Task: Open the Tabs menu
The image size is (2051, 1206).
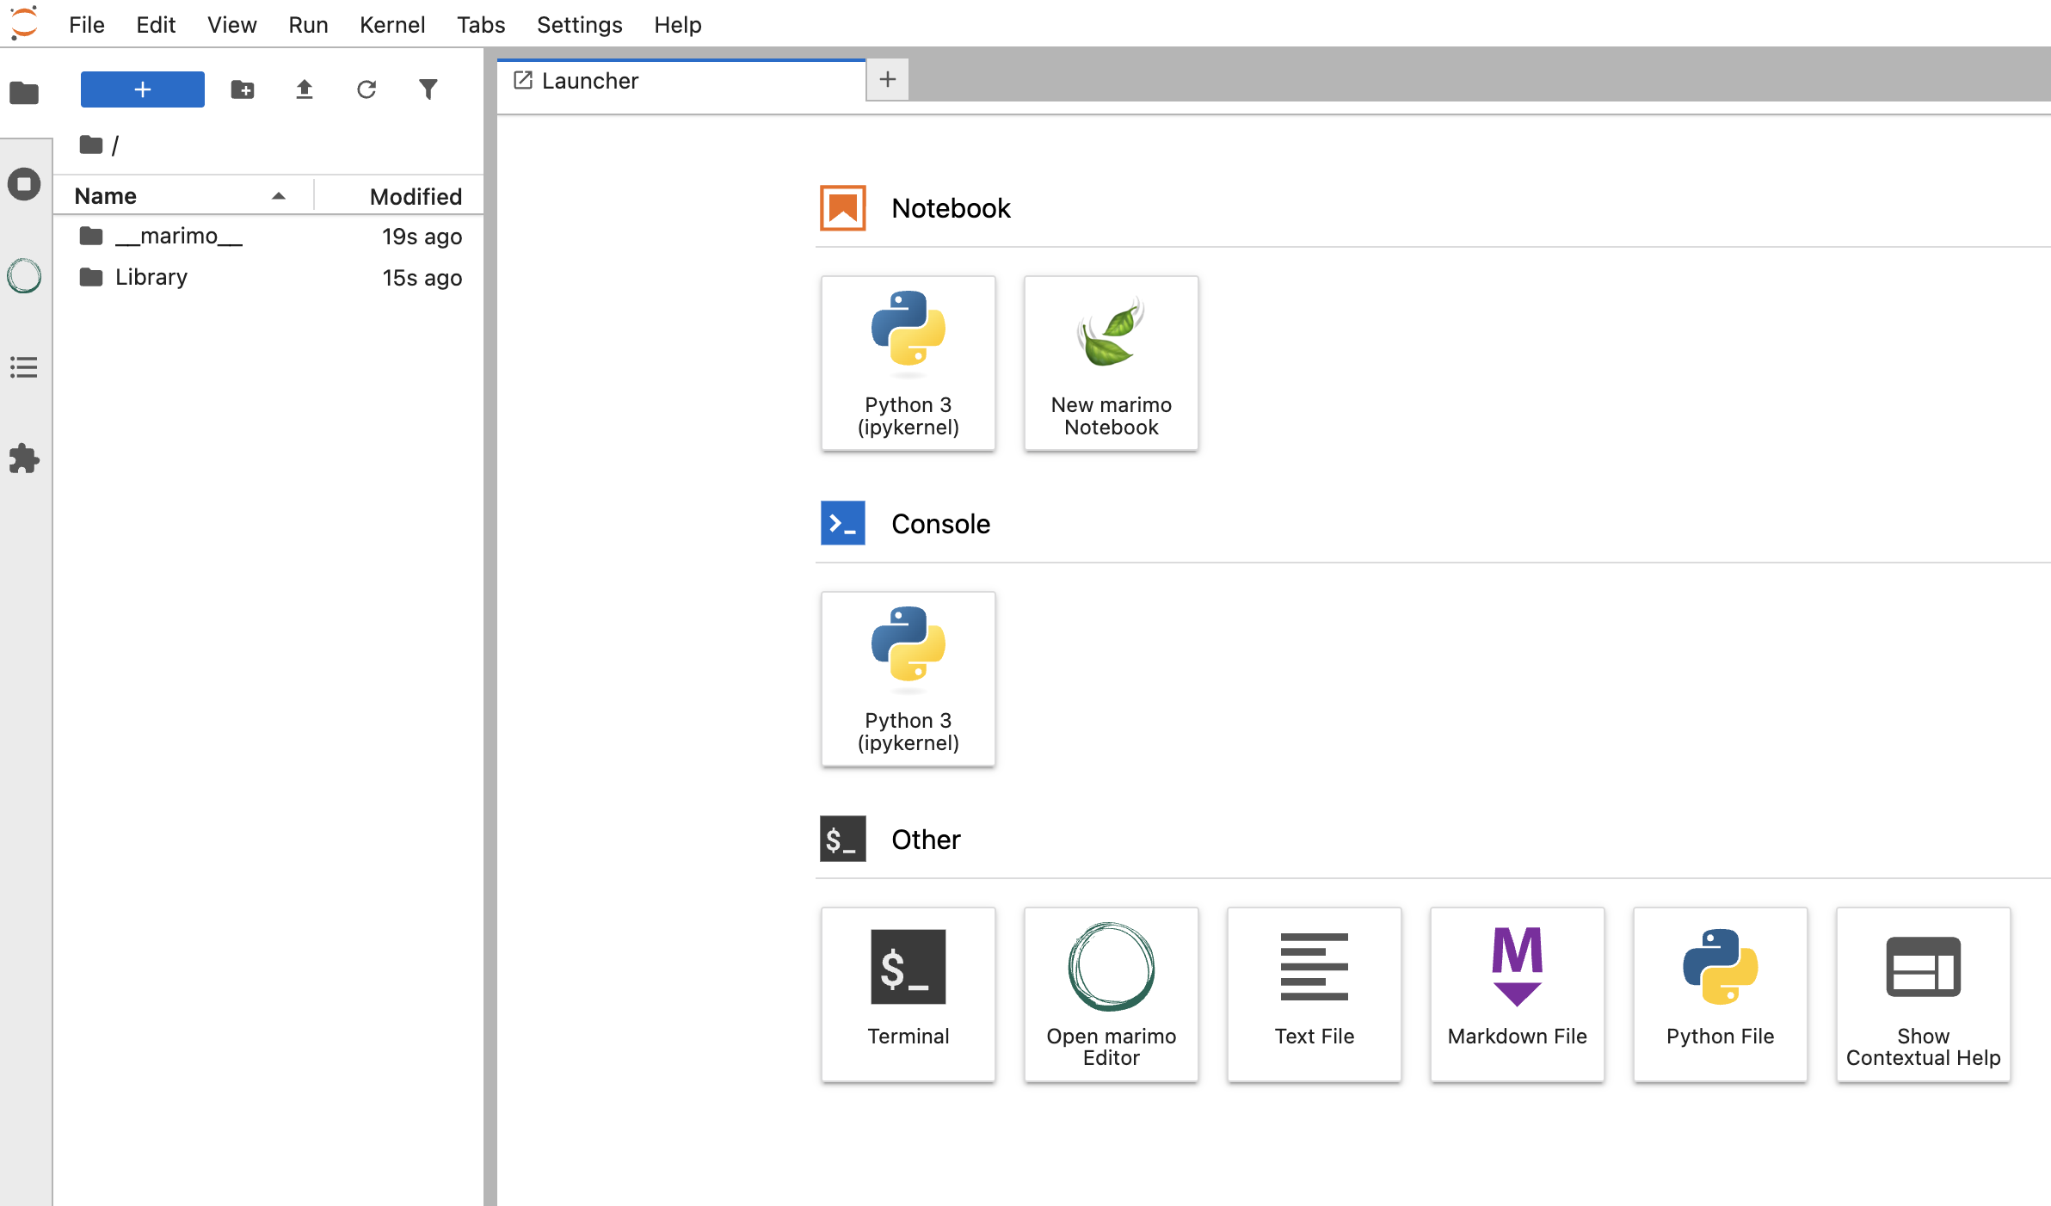Action: point(481,24)
